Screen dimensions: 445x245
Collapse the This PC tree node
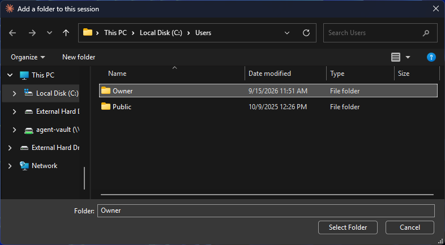(x=10, y=75)
